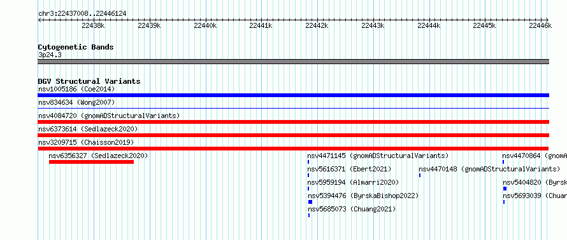The height and width of the screenshot is (240, 567).
Task: Open nsv4084720 gnomAD structural variant label
Action: tap(109, 116)
